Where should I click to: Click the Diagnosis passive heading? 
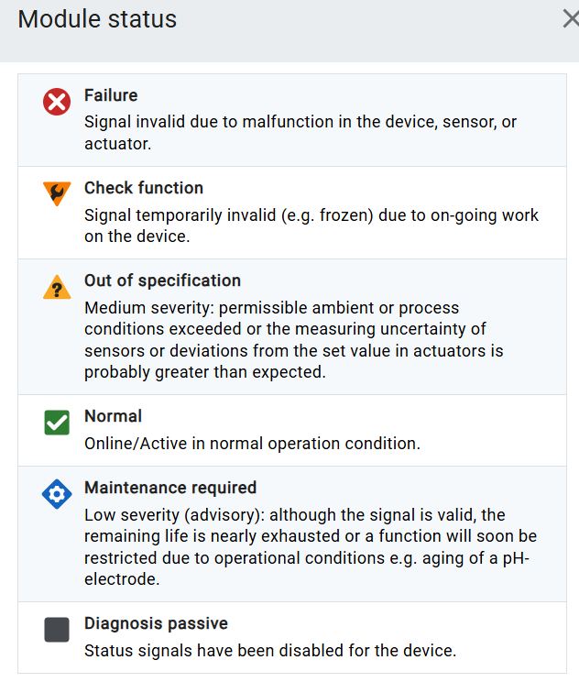(156, 623)
